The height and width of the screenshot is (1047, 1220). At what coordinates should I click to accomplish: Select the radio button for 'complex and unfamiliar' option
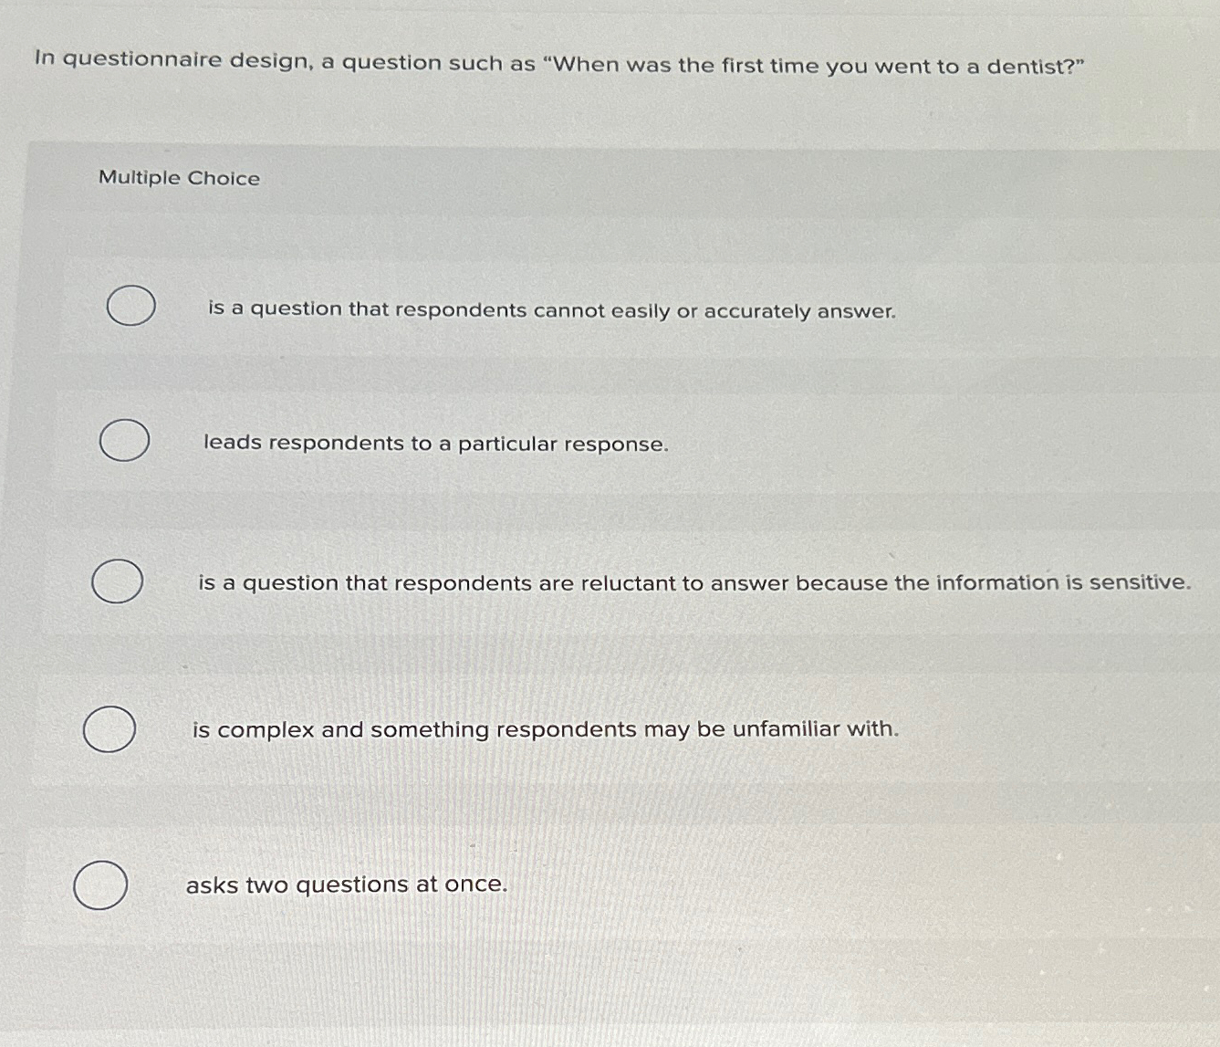(x=109, y=728)
